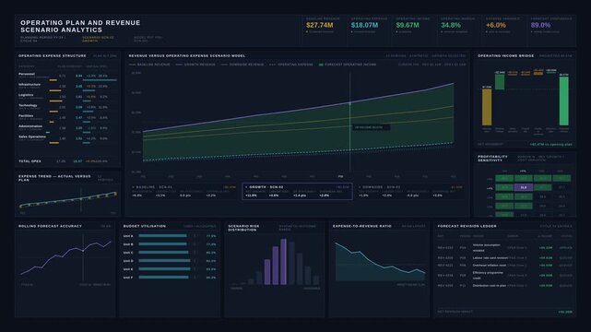Click the 34.8% operating margin value
Image resolution: width=591 pixels, height=332 pixels.
451,25
